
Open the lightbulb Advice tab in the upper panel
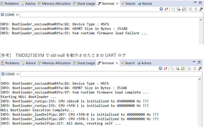click(28, 4)
